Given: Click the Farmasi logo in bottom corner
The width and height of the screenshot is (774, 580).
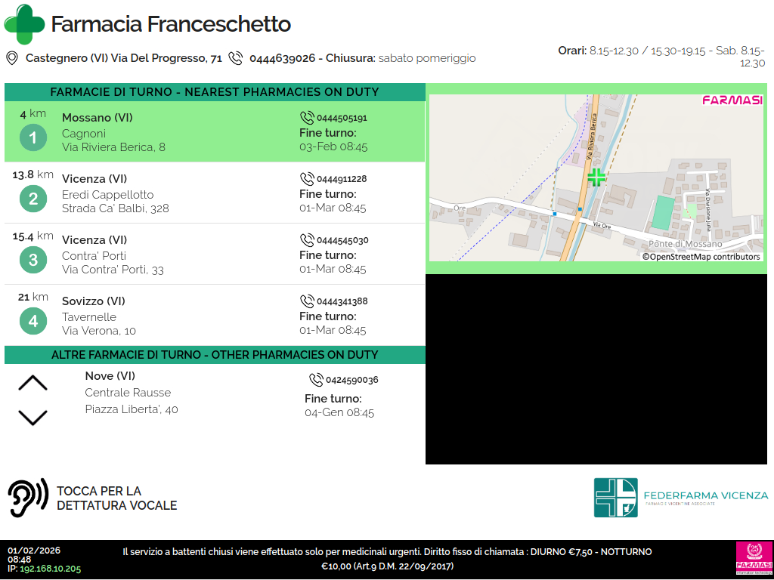Looking at the screenshot, I should point(754,558).
